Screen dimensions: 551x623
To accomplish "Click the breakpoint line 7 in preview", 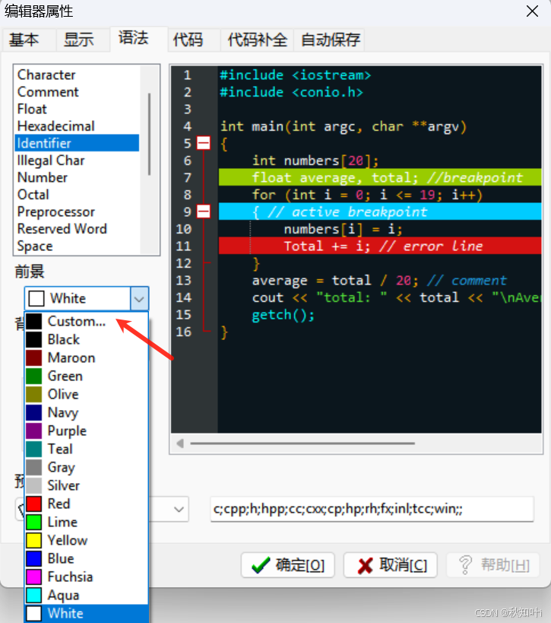I will (380, 177).
